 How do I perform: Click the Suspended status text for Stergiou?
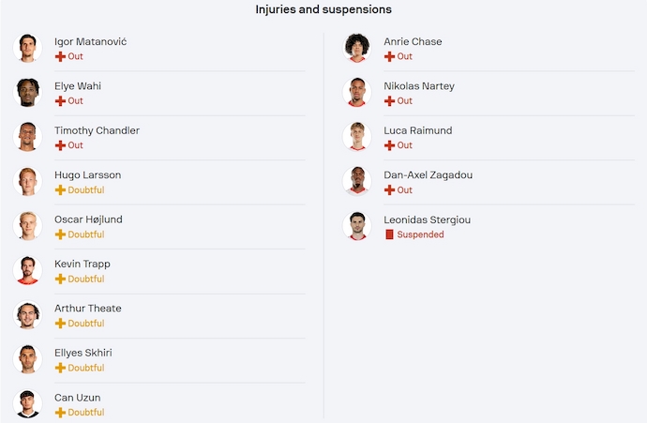[420, 234]
